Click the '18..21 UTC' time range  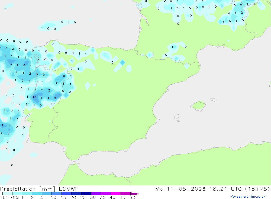pos(226,189)
